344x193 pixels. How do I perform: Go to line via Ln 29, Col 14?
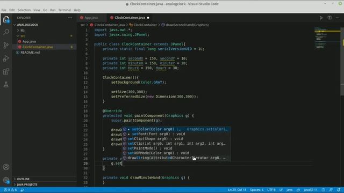pos(237,190)
